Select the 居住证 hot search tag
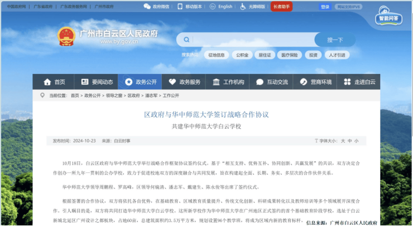 tap(265, 55)
